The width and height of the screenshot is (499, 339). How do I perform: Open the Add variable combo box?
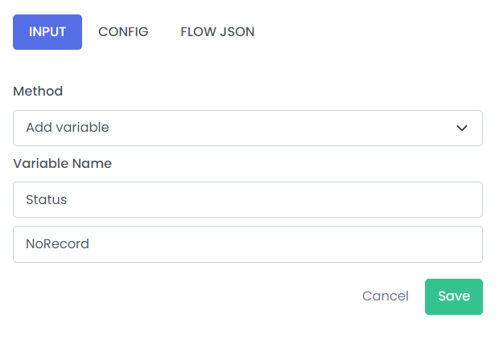pos(248,128)
